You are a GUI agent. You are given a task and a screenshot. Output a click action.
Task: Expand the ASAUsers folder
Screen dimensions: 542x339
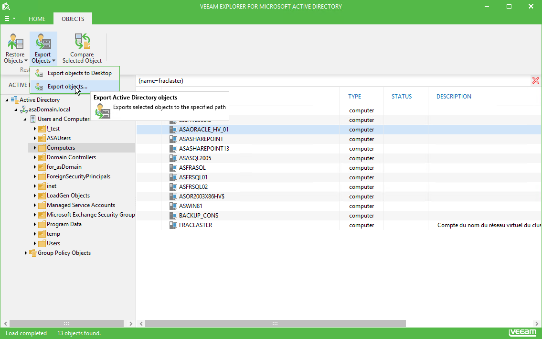34,138
